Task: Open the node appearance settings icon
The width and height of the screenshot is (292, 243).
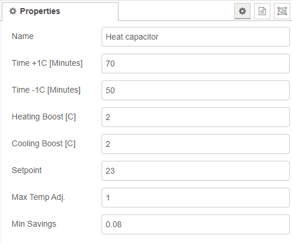Action: (x=282, y=11)
